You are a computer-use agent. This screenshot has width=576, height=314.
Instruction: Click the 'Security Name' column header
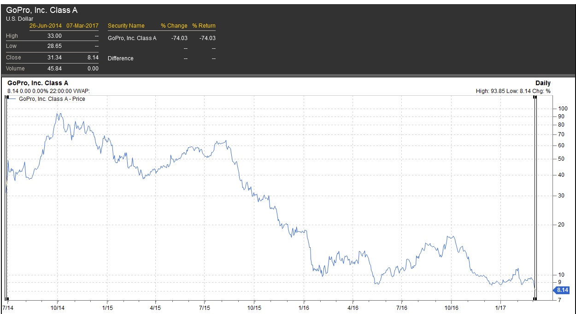(126, 26)
